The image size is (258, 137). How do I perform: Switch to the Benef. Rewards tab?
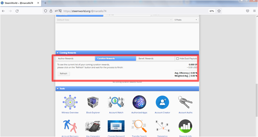coord(155,58)
